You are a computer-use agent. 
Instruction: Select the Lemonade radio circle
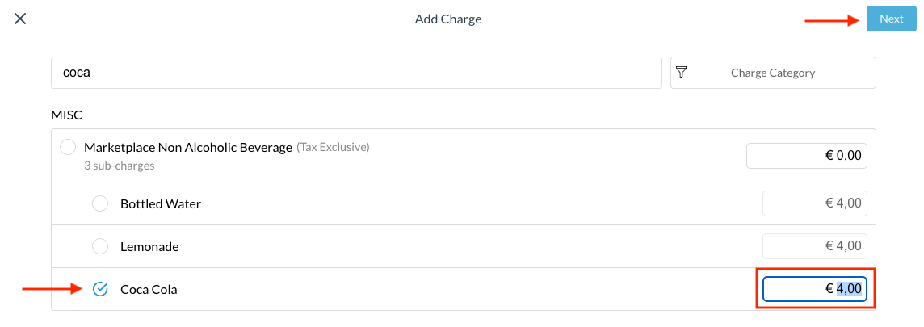click(100, 246)
